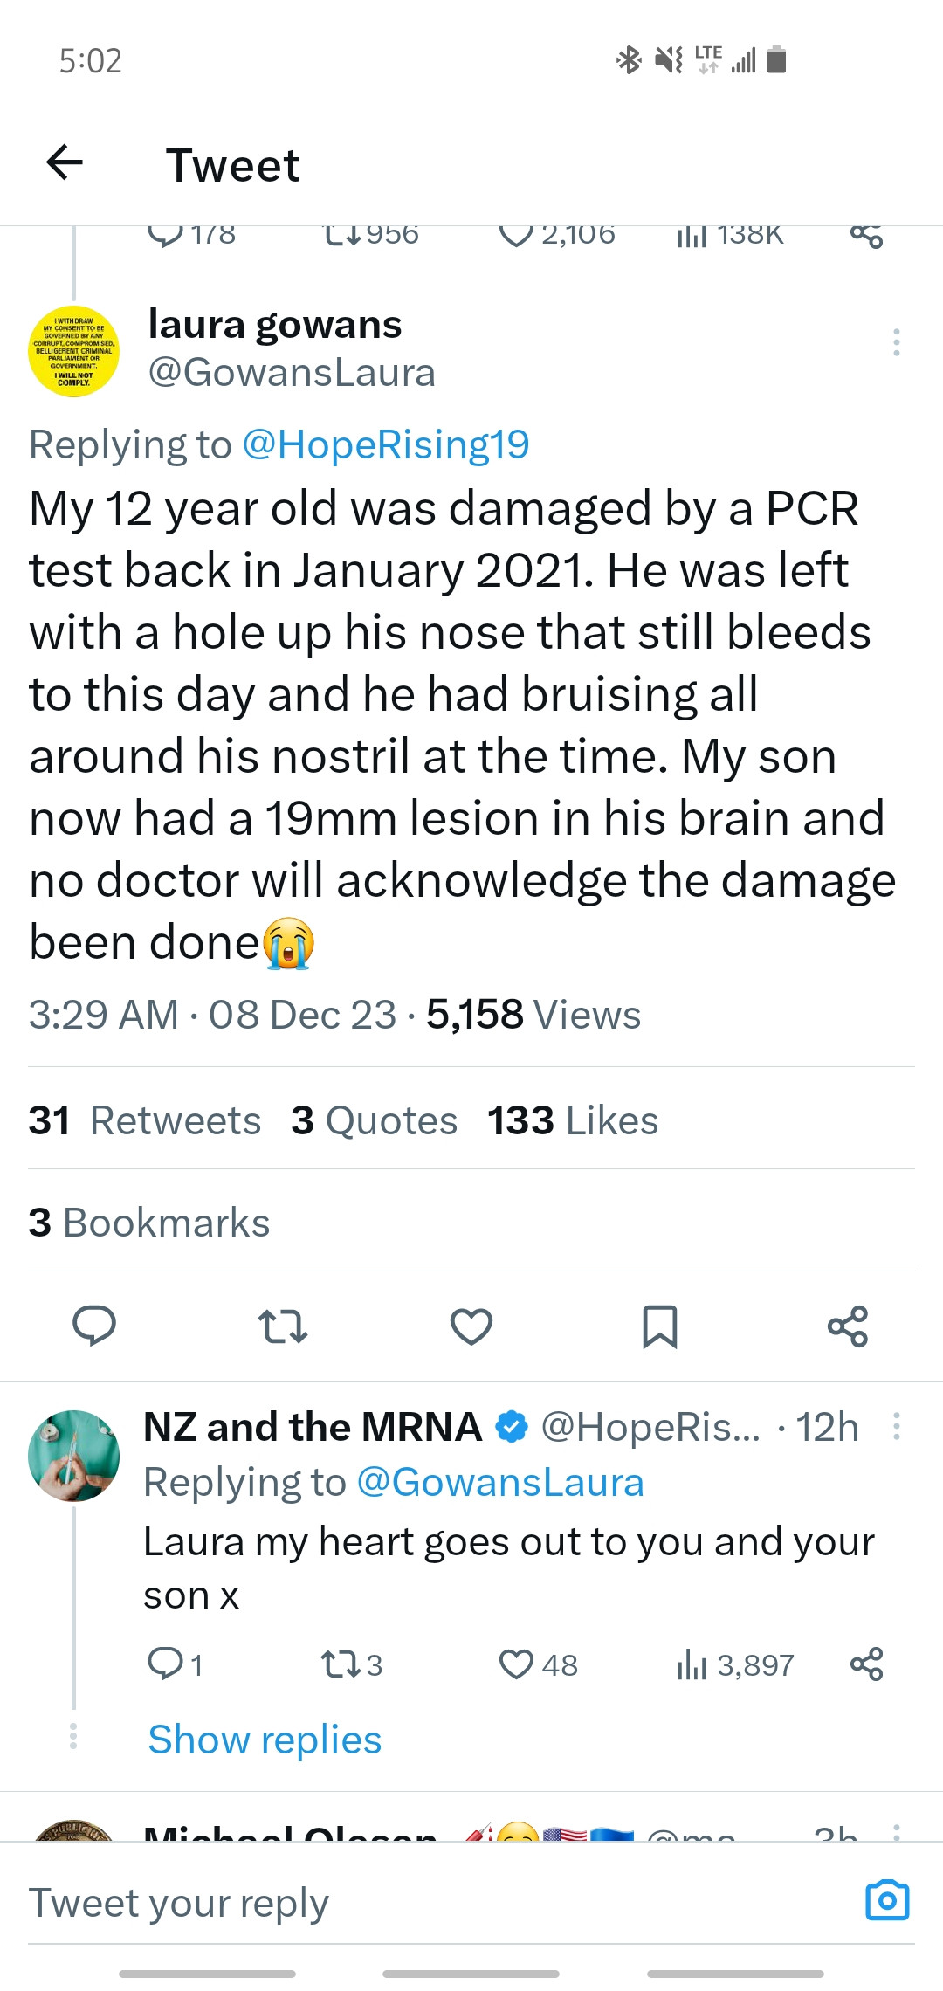This screenshot has height=1991, width=943.
Task: Tap the back arrow in the header
Action: pos(65,162)
